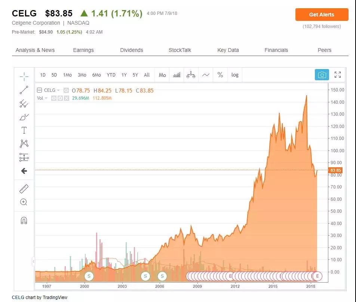Viewport: 356px width, 302px height.
Task: Toggle the magnet mode icon
Action: tap(24, 220)
